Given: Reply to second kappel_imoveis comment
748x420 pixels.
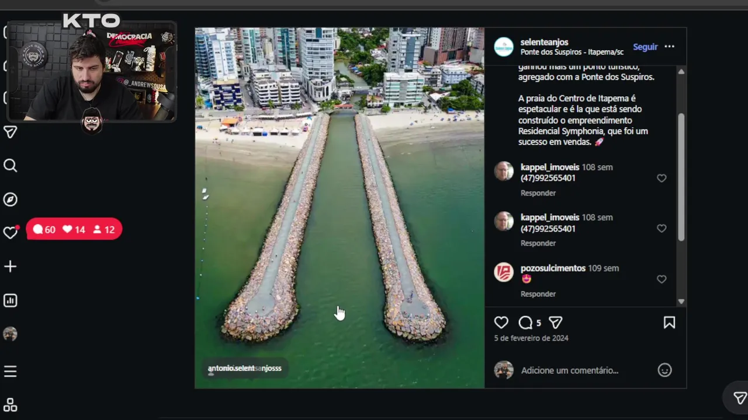Looking at the screenshot, I should click(x=538, y=243).
